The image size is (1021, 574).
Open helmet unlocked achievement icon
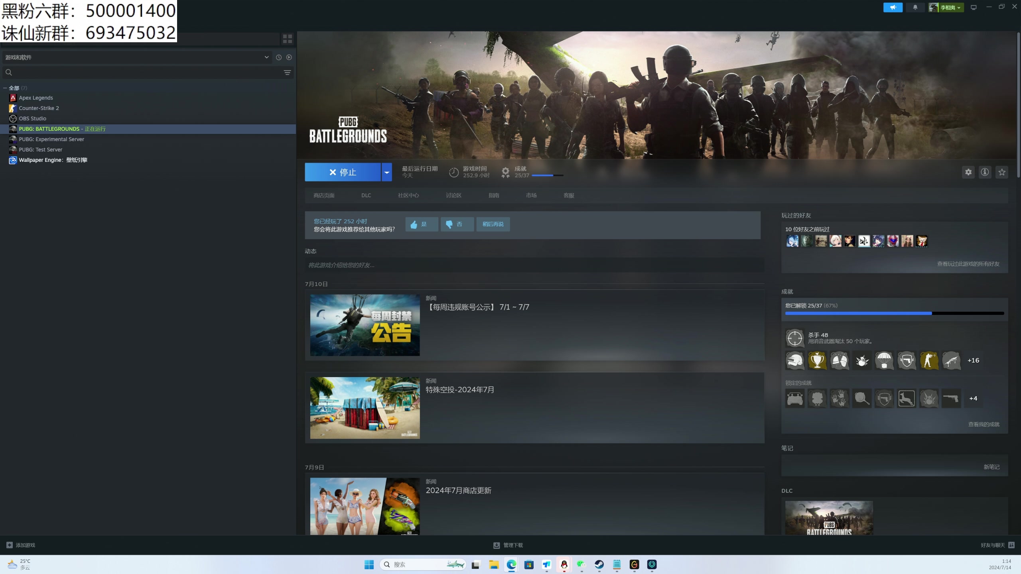(794, 361)
